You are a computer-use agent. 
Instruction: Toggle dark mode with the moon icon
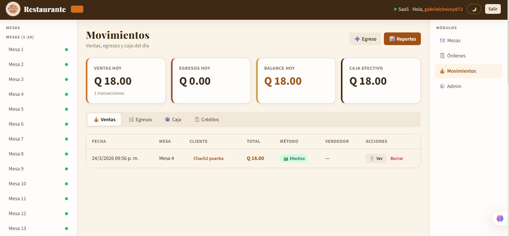pos(474,9)
